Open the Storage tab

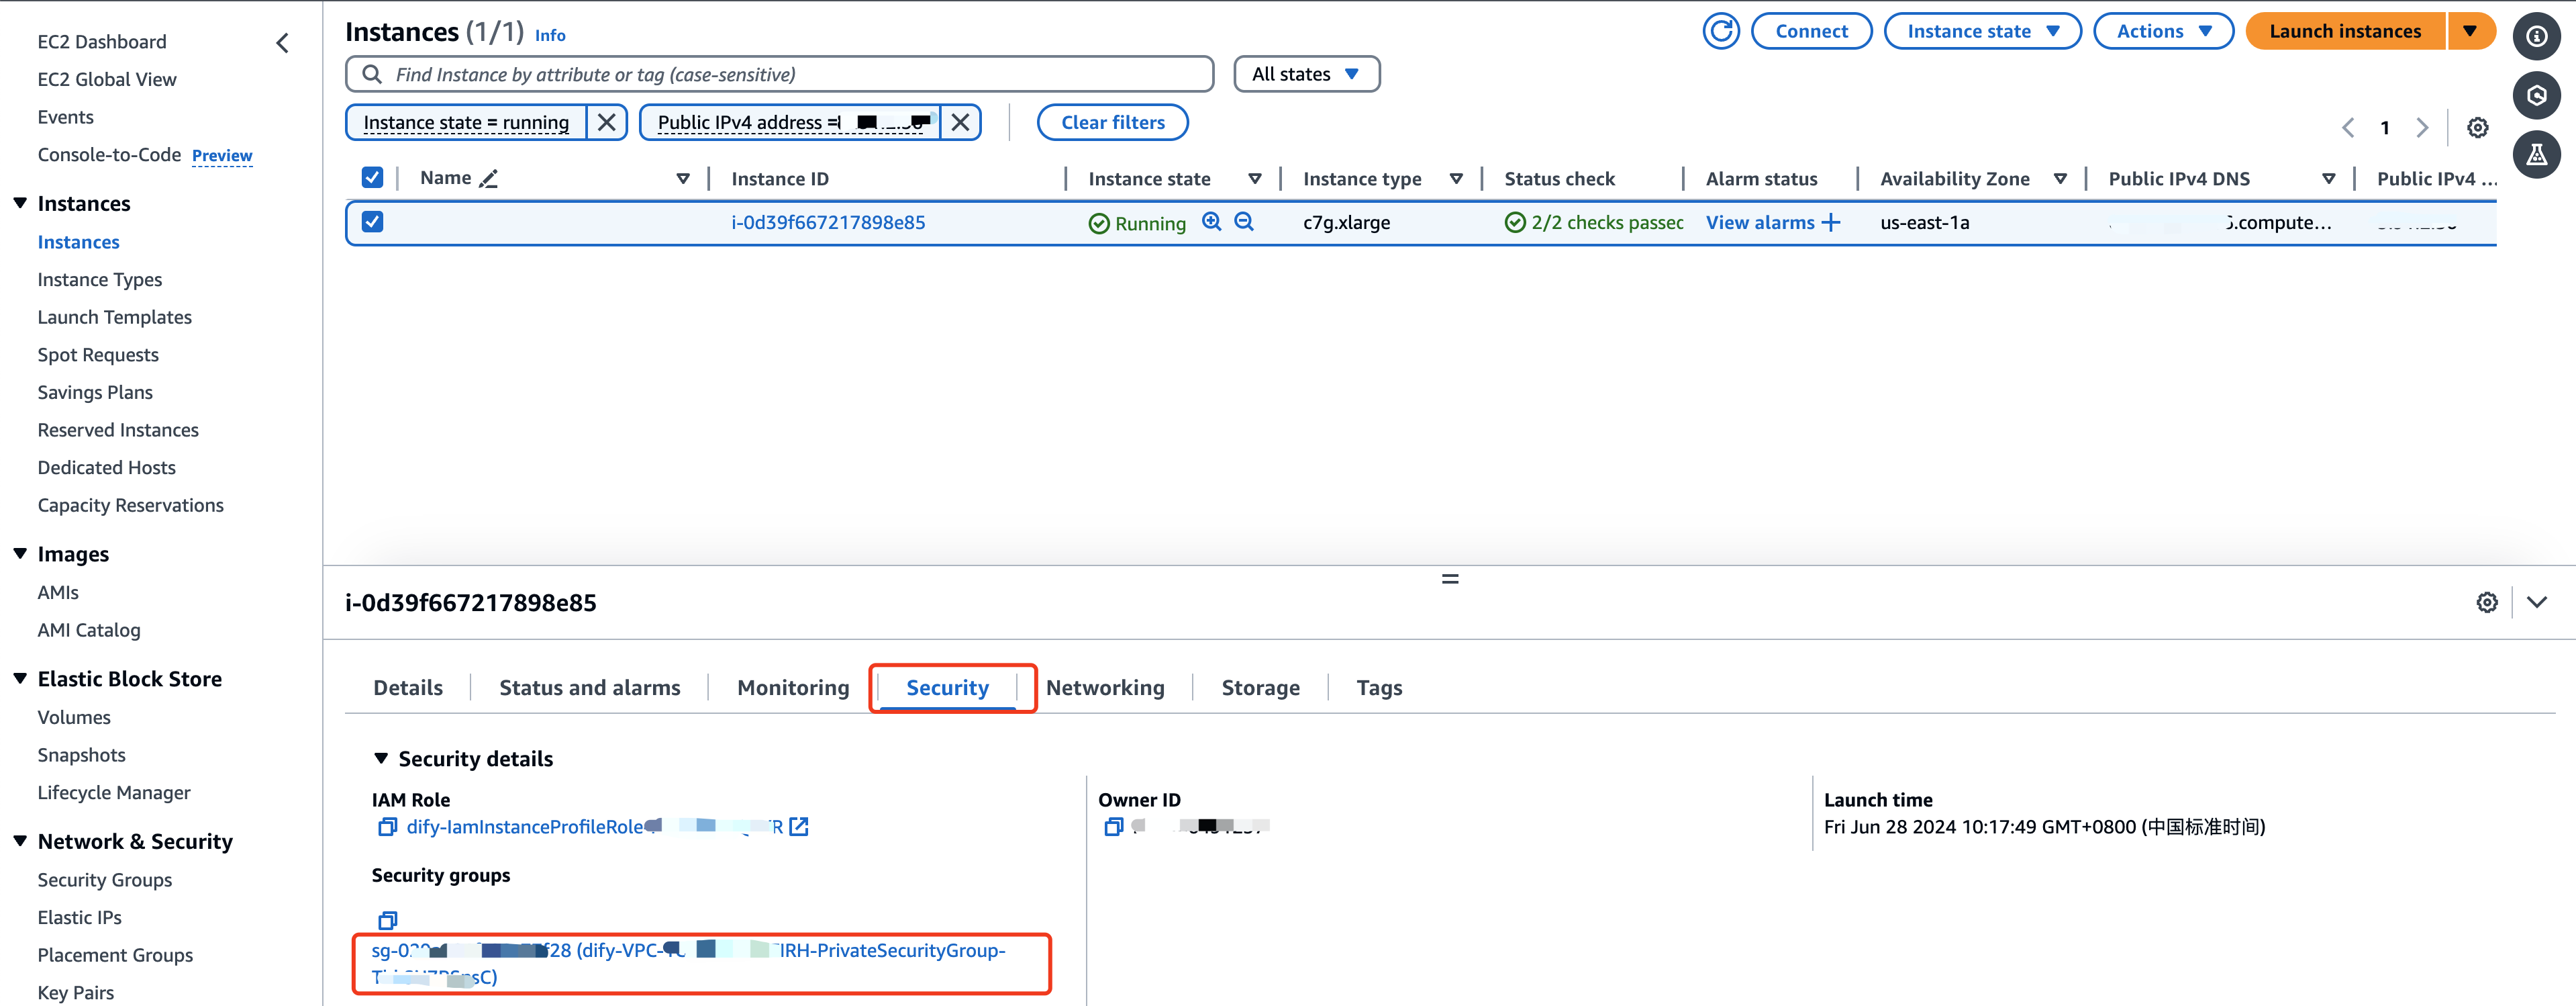point(1260,688)
